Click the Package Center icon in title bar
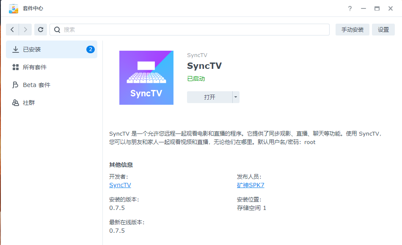The height and width of the screenshot is (245, 402). coord(13,8)
